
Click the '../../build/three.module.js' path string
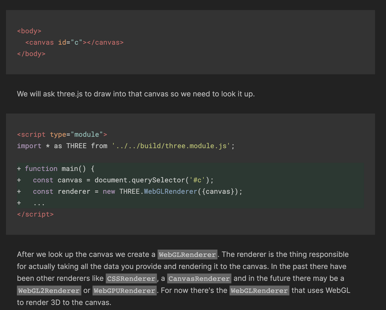tap(171, 146)
